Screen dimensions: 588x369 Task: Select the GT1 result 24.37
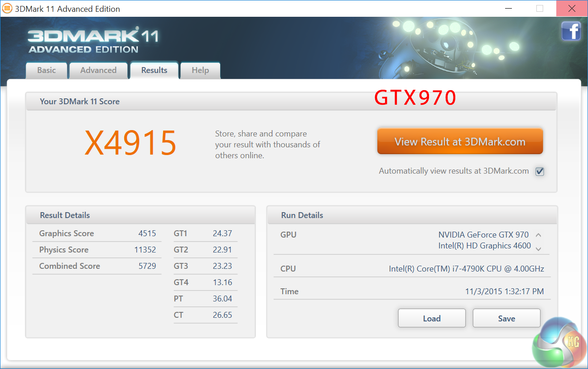click(x=222, y=233)
